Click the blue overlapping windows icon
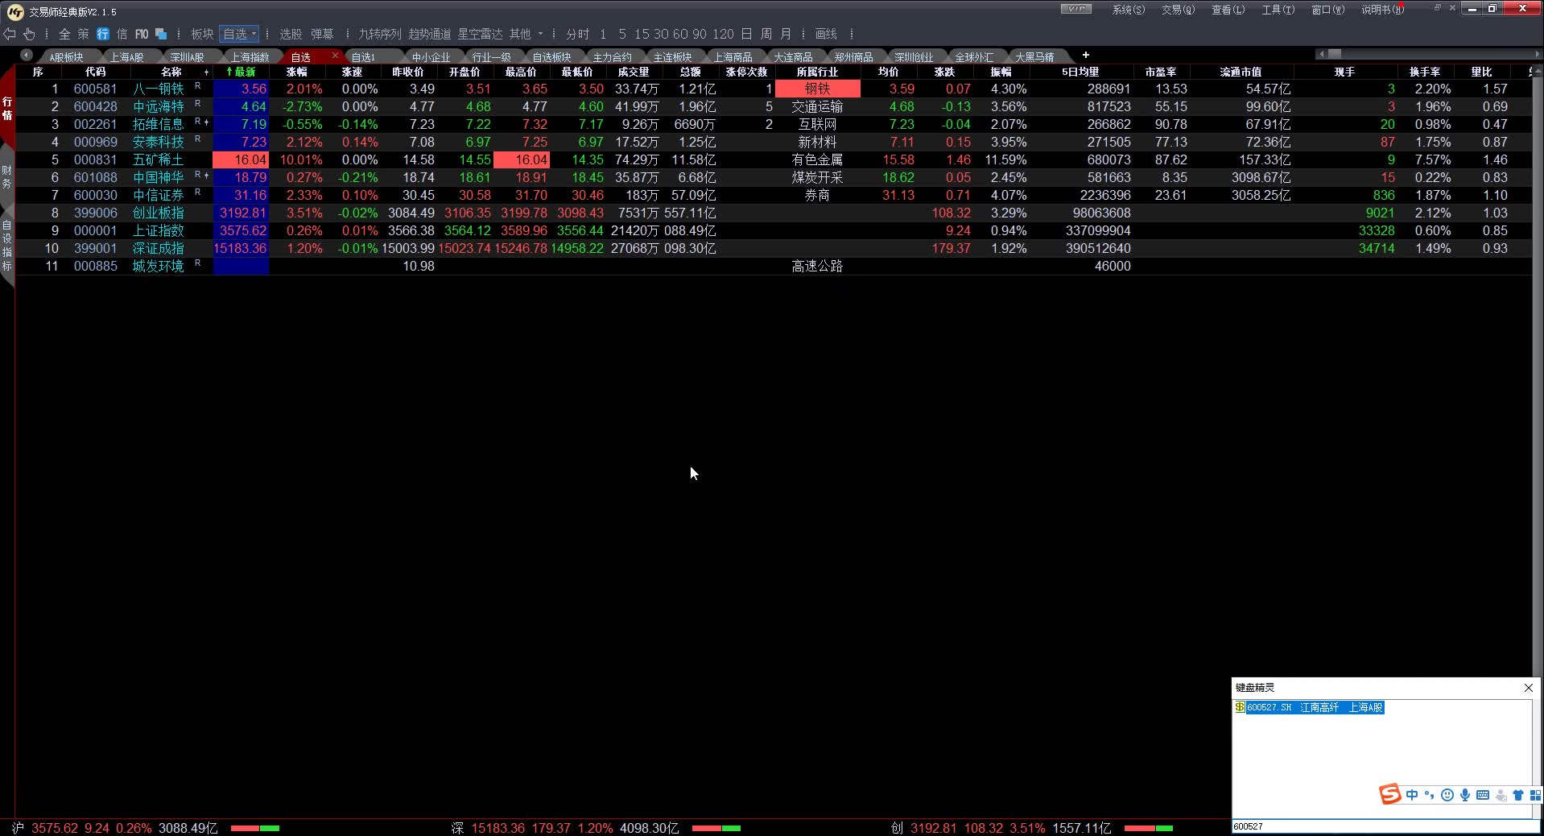 coord(161,34)
